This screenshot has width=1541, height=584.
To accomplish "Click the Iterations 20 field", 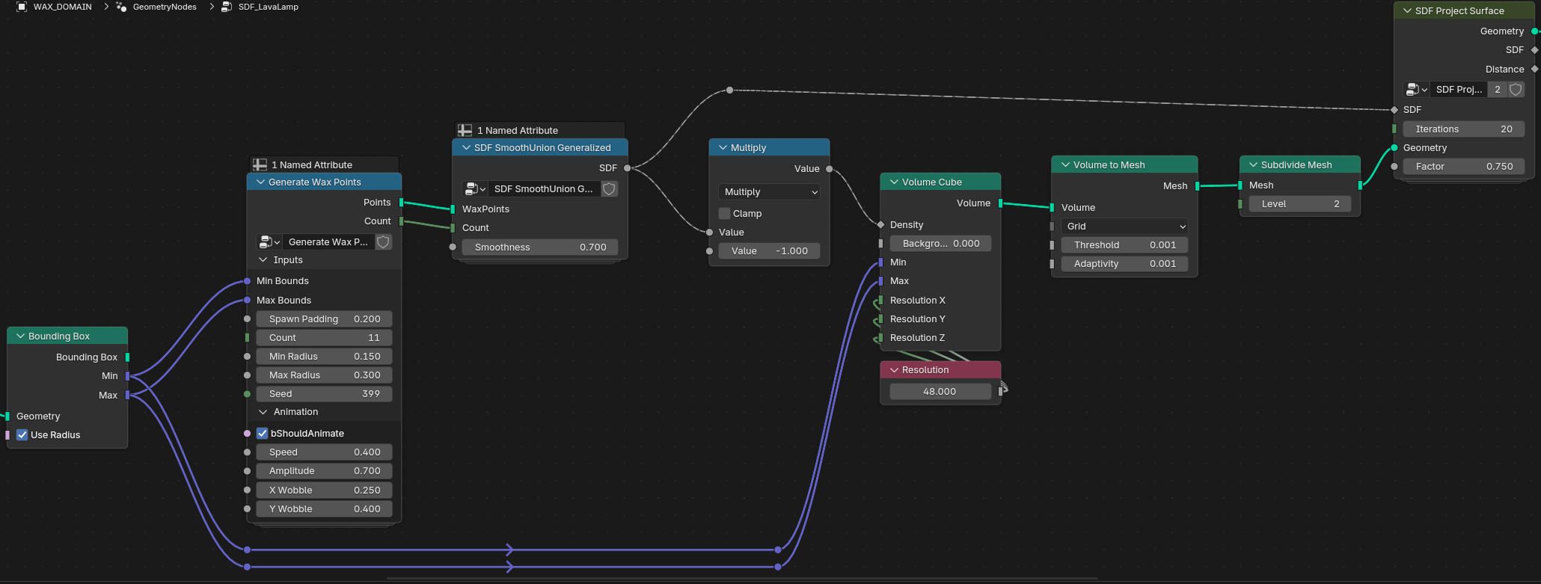I will click(x=1464, y=129).
